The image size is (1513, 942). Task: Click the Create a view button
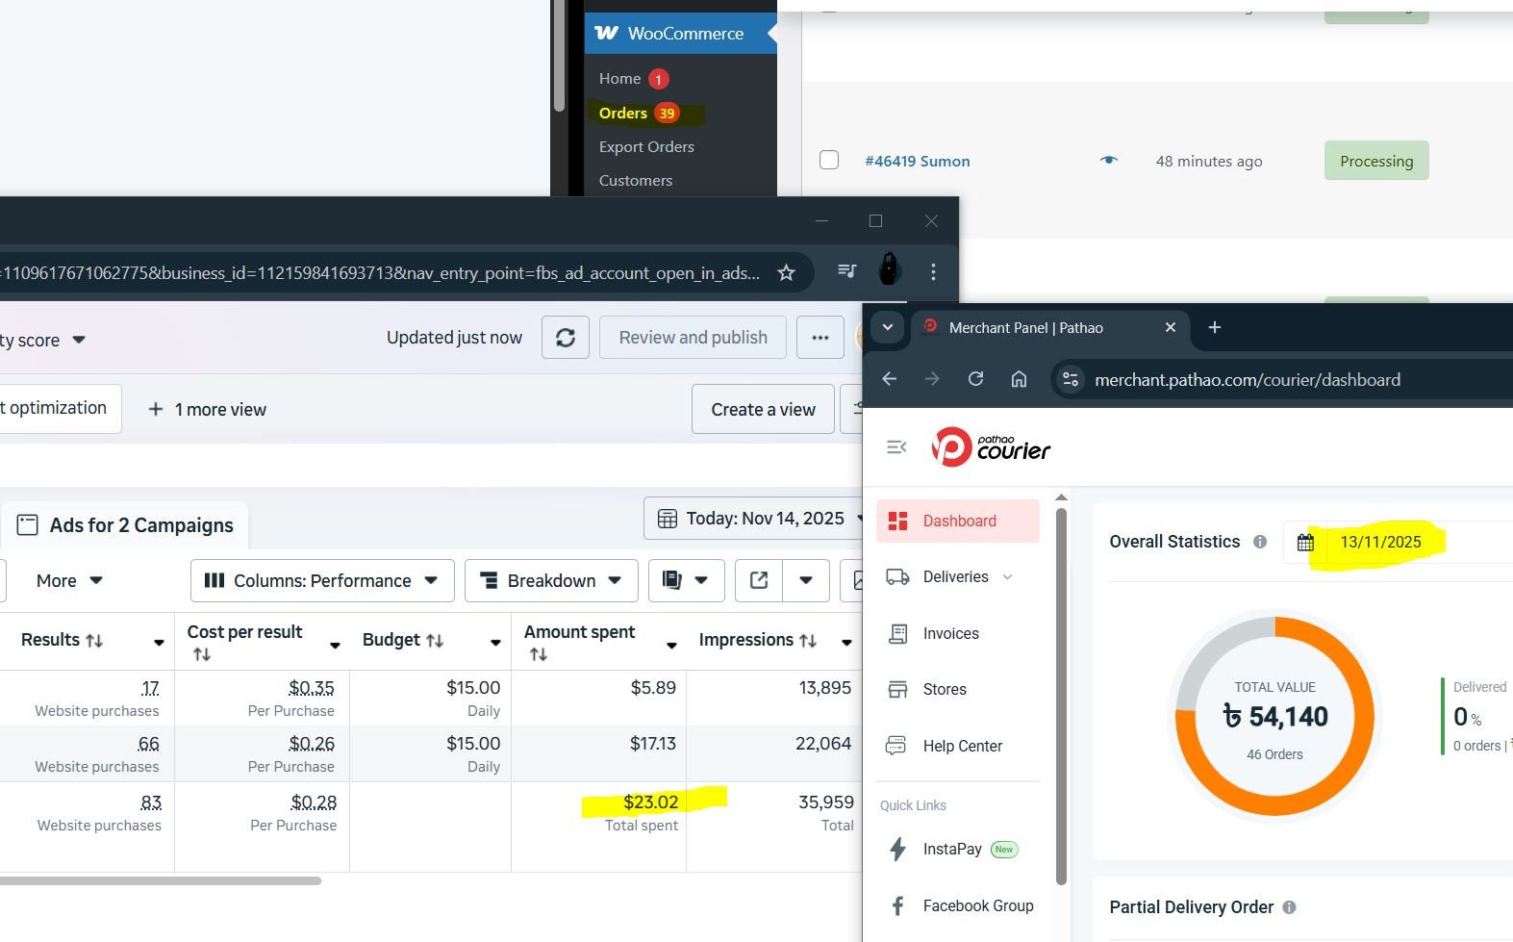pyautogui.click(x=763, y=409)
